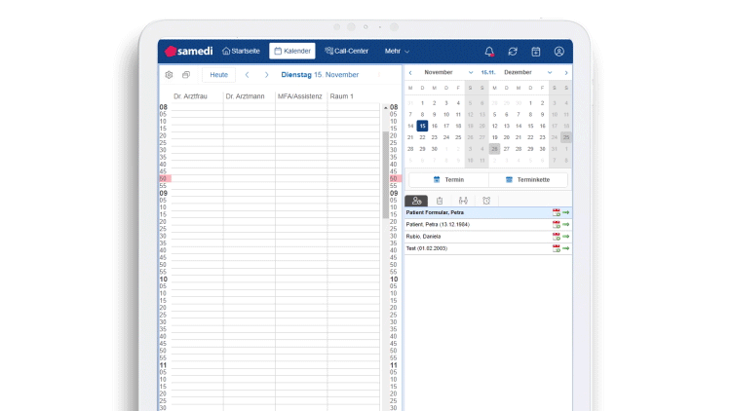Viewport: 731px width, 411px height.
Task: Select the Dr. Arztfrau column header
Action: (190, 96)
